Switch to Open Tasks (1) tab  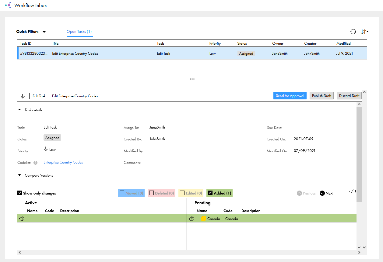point(79,32)
